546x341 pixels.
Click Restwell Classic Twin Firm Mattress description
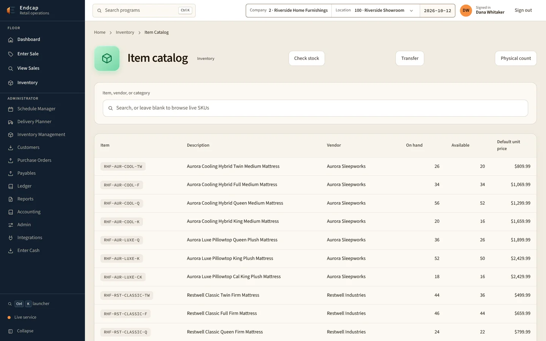pyautogui.click(x=223, y=295)
